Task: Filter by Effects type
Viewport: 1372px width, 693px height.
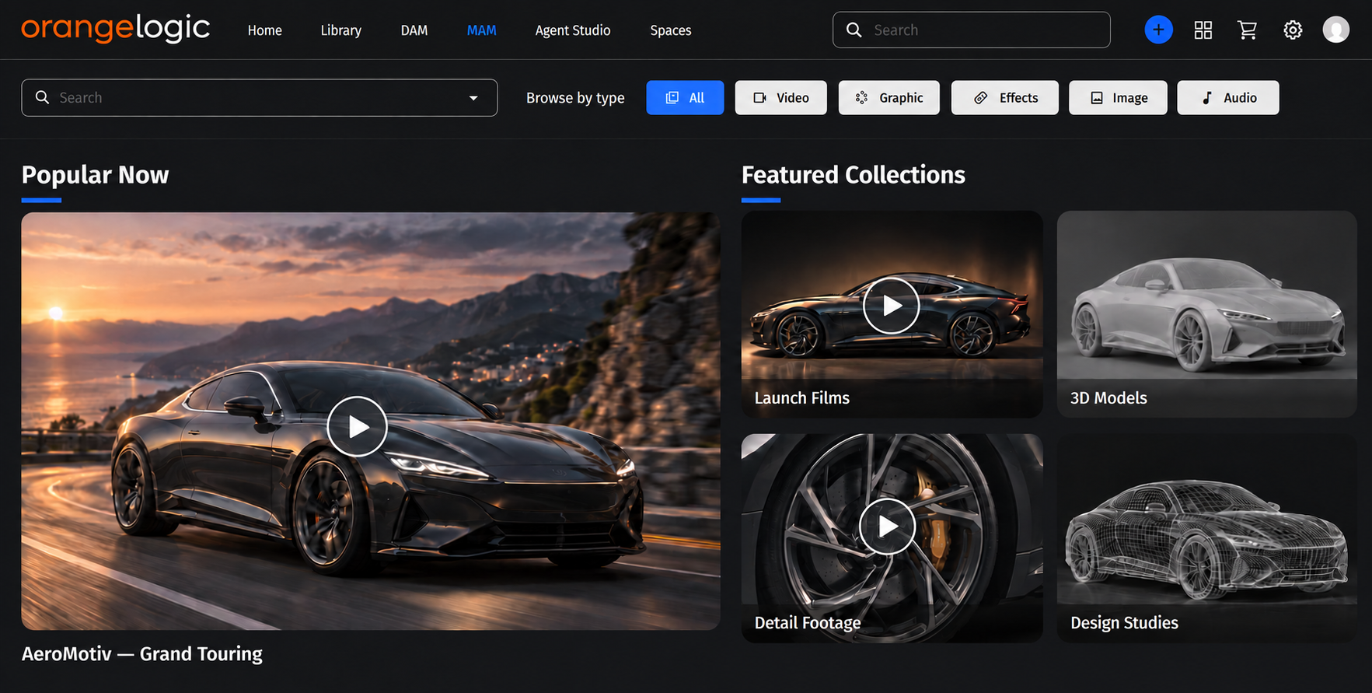Action: [1004, 97]
